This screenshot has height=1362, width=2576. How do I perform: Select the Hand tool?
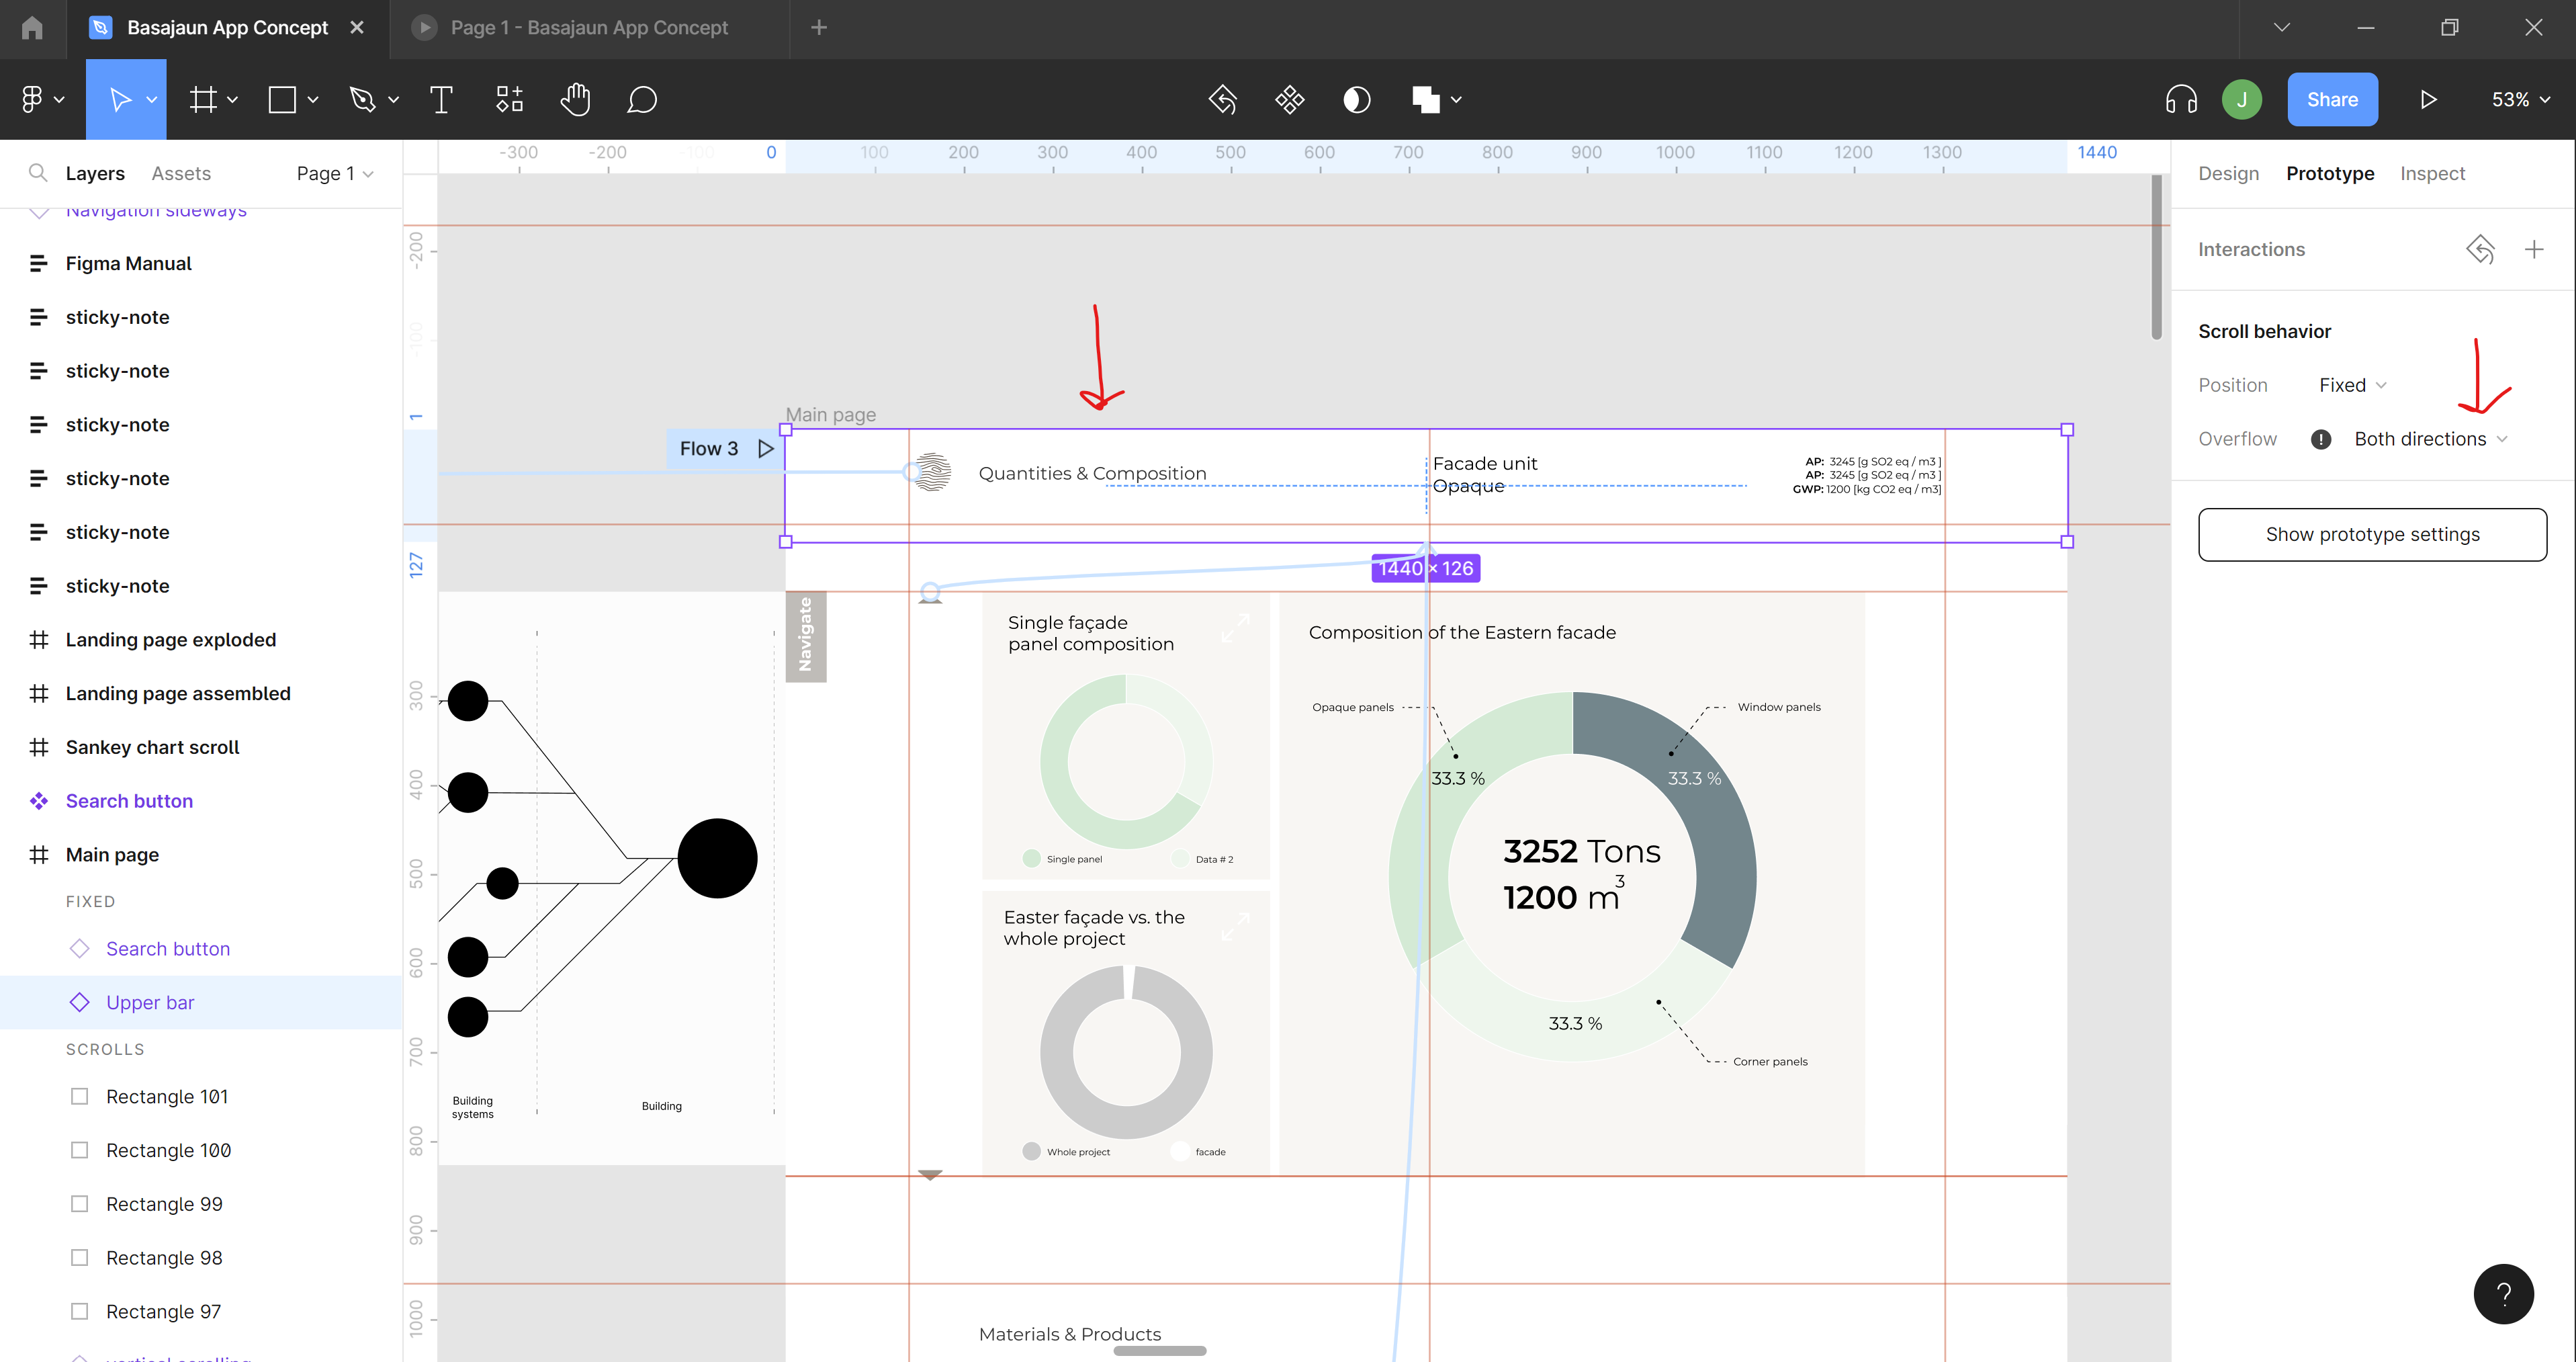[576, 99]
